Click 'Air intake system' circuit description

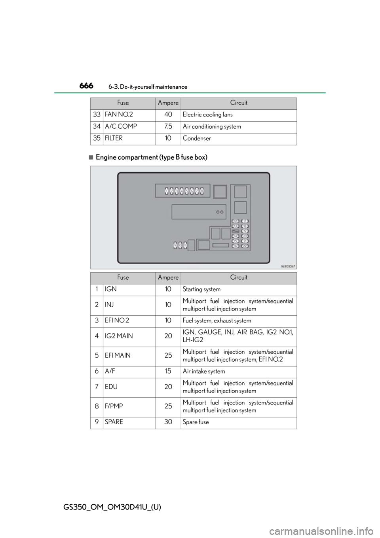click(204, 372)
